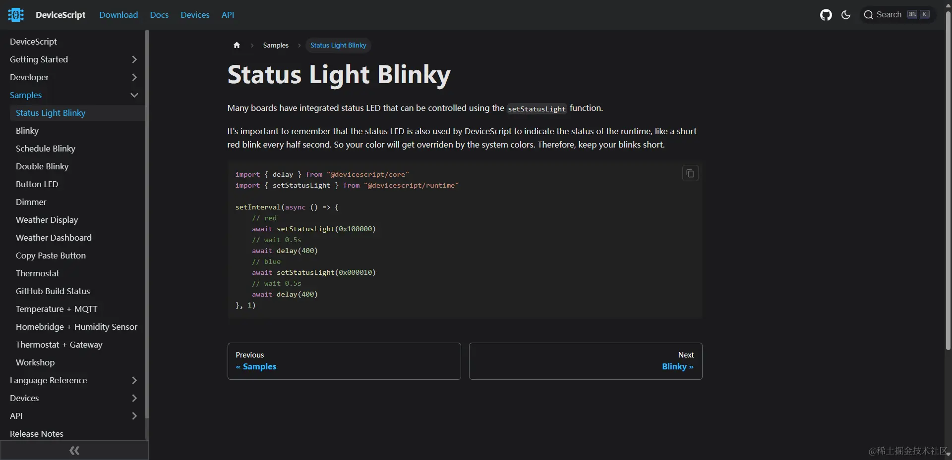Open Devices link in sidebar
The width and height of the screenshot is (952, 460).
(24, 398)
